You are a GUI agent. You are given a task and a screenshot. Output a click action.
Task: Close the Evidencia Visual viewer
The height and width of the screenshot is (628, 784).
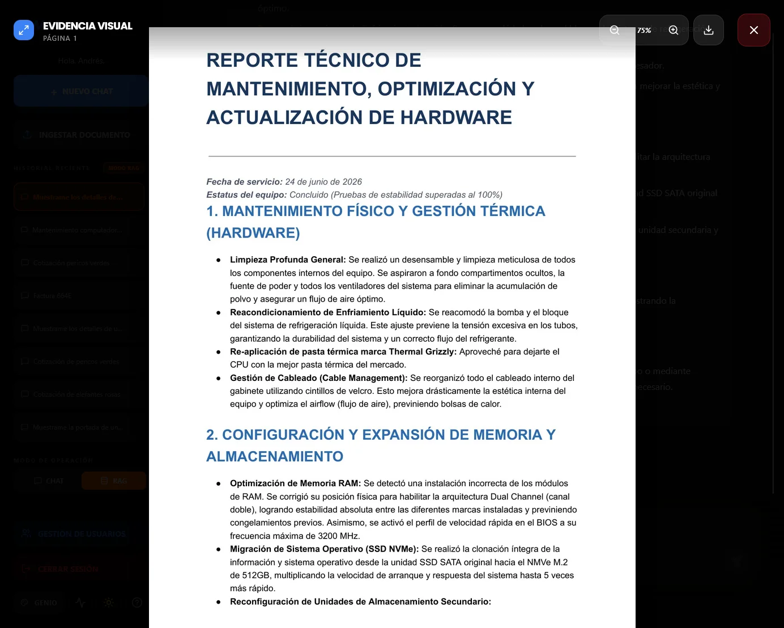[754, 30]
